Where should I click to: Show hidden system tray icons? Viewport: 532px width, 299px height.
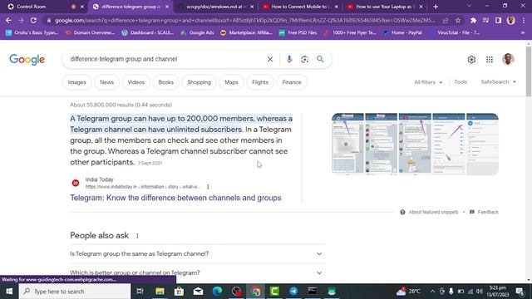(x=432, y=292)
